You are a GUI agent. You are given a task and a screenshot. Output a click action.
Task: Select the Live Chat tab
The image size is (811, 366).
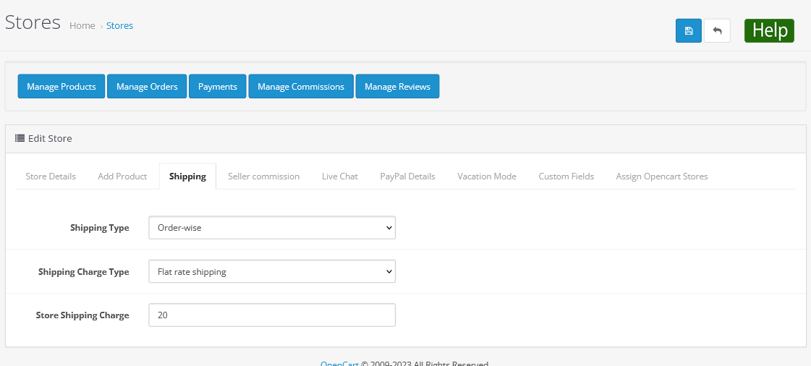340,176
